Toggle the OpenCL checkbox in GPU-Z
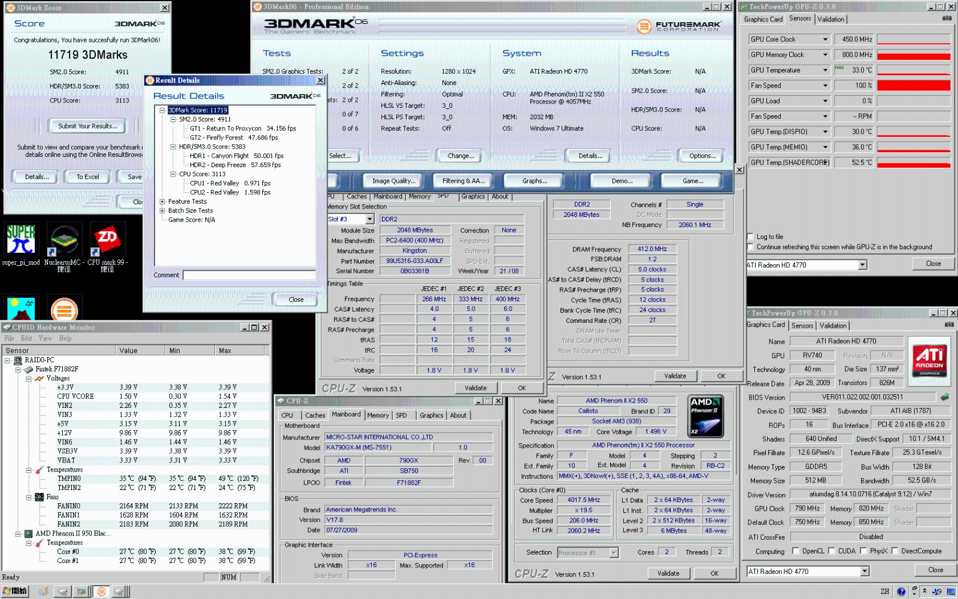The image size is (958, 599). [796, 551]
